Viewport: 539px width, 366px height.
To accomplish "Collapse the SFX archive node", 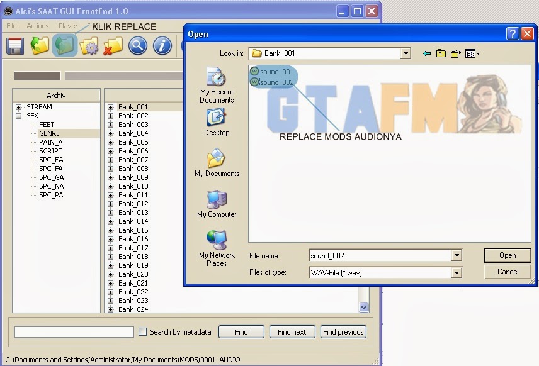I will pos(18,116).
